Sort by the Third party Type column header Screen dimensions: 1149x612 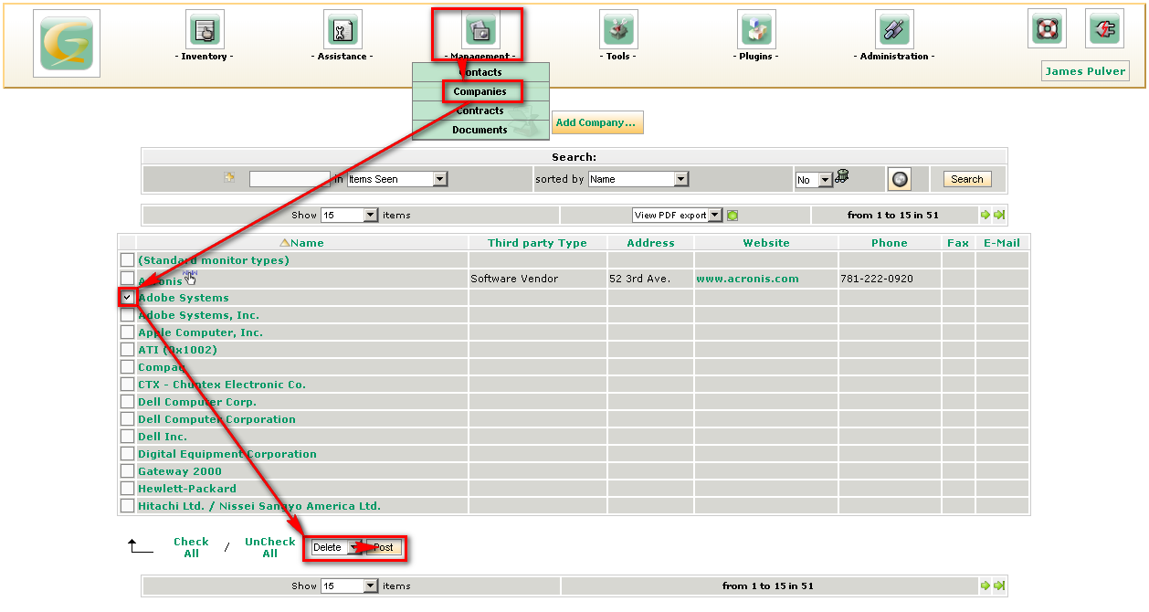[x=537, y=243]
